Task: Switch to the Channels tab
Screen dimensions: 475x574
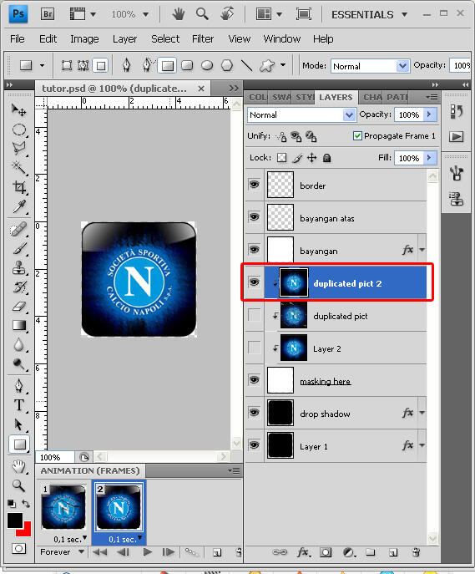Action: 371,98
